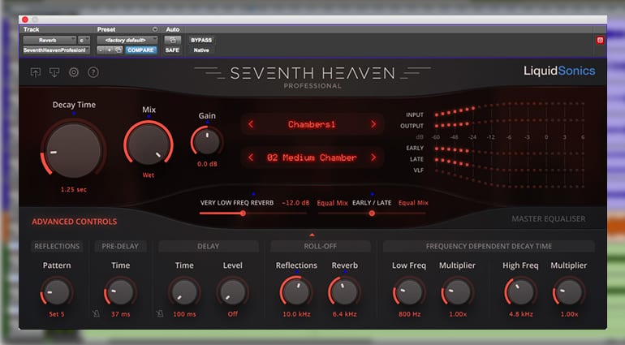Click the 800 Hz low freq value

tap(409, 314)
